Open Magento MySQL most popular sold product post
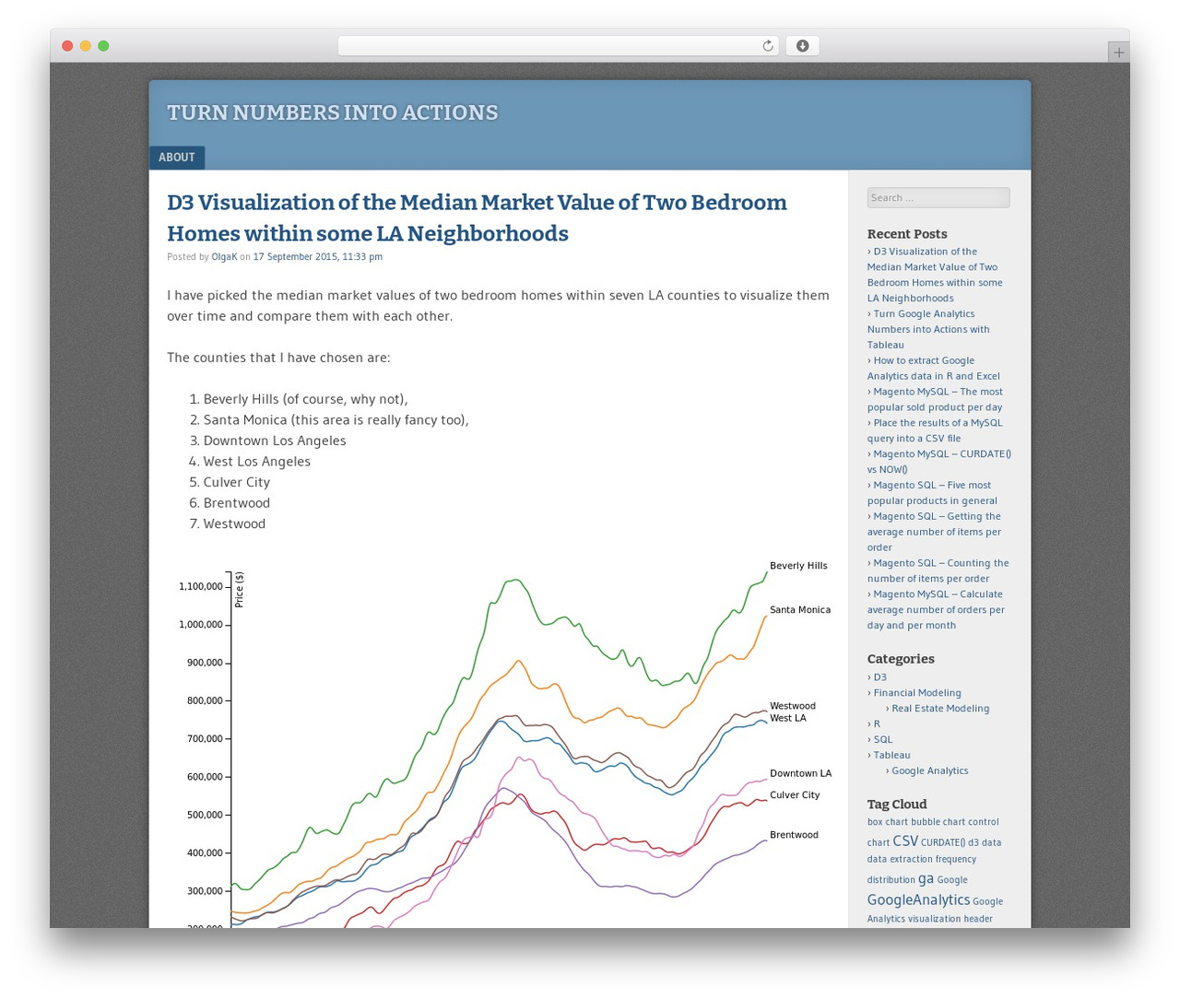 pos(935,399)
